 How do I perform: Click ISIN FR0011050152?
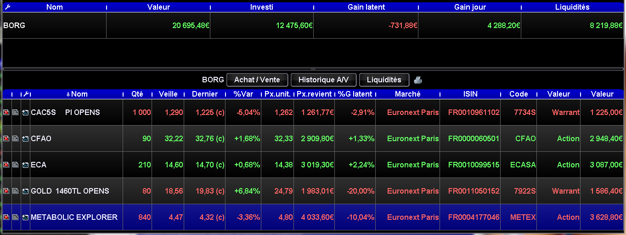[x=474, y=191]
